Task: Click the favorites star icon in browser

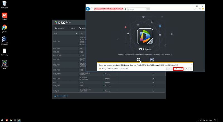Action: coord(197,9)
